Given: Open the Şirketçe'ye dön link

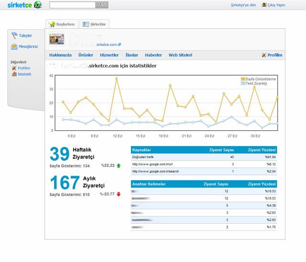Looking at the screenshot, I should click(x=243, y=5).
